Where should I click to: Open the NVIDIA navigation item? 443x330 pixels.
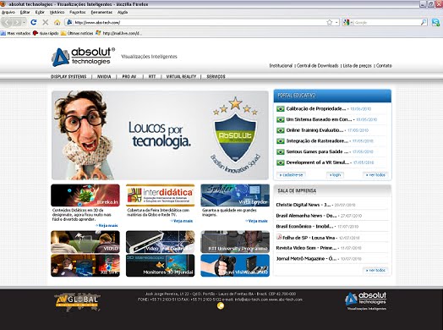coord(104,77)
